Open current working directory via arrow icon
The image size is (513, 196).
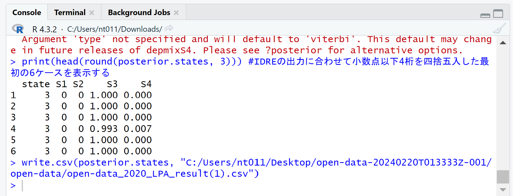click(x=169, y=28)
